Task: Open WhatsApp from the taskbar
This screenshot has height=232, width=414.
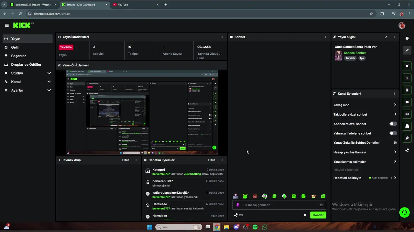Action: [265, 227]
